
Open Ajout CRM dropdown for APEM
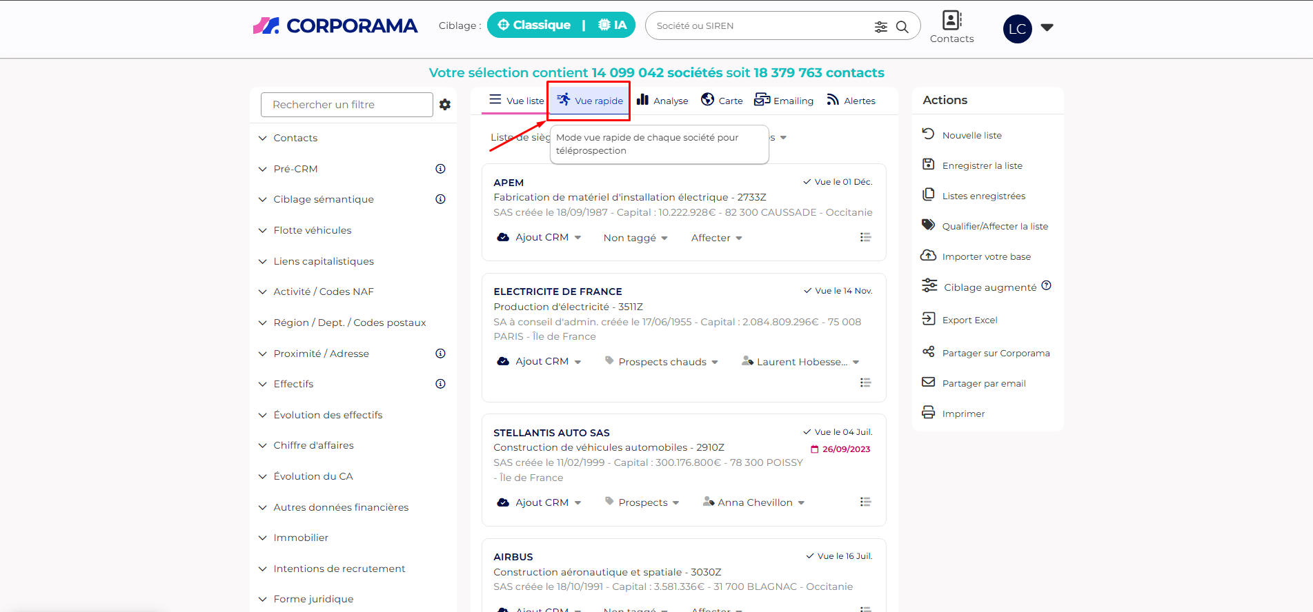point(540,237)
